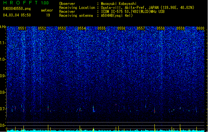Click the 0555 time marker
This screenshot has height=132, width=208.
click(102, 28)
